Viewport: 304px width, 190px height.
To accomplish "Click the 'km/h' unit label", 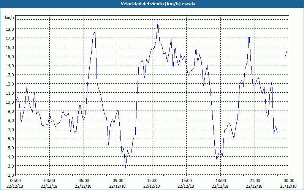I will pyautogui.click(x=9, y=17).
